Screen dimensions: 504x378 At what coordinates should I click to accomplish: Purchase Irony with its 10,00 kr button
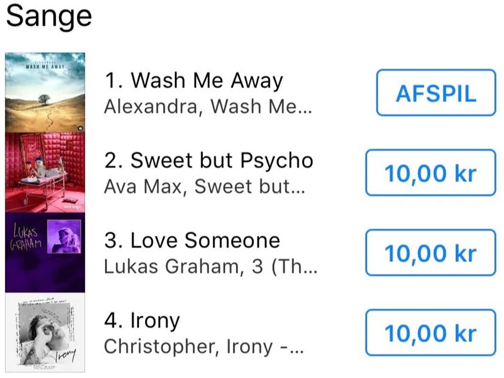tap(430, 333)
